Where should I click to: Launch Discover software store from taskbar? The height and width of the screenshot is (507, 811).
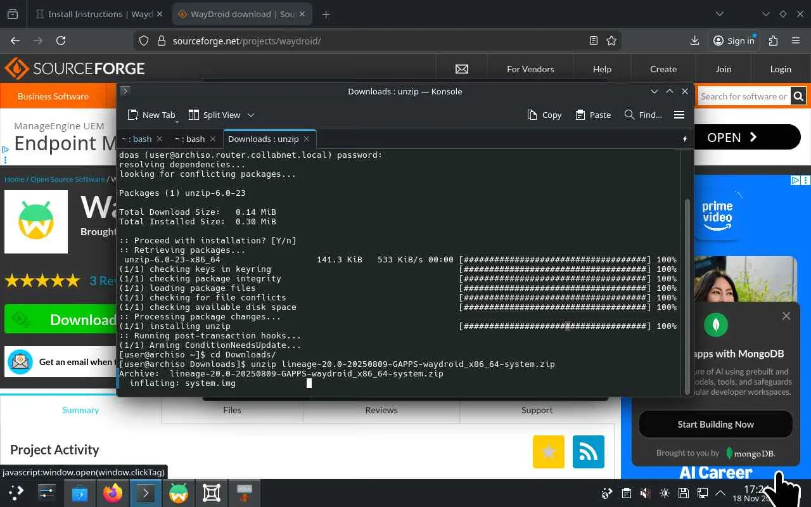click(80, 492)
